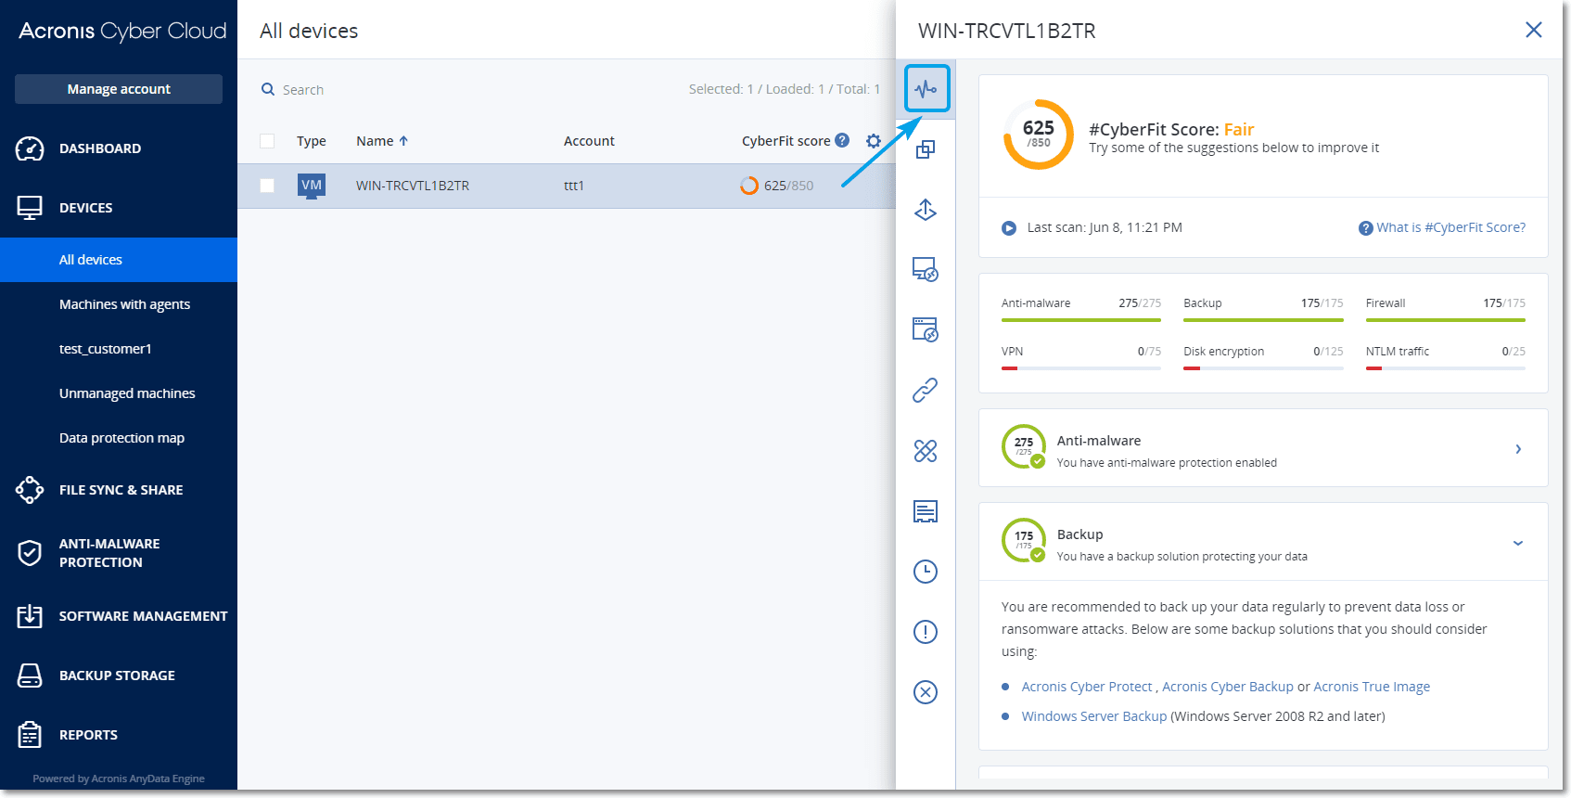Open the clock activities icon
The height and width of the screenshot is (798, 1571).
pyautogui.click(x=926, y=572)
